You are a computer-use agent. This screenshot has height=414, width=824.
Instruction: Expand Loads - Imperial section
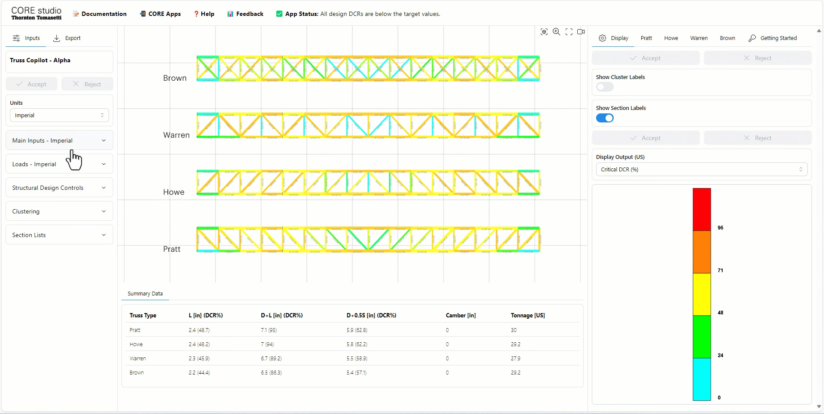[59, 164]
